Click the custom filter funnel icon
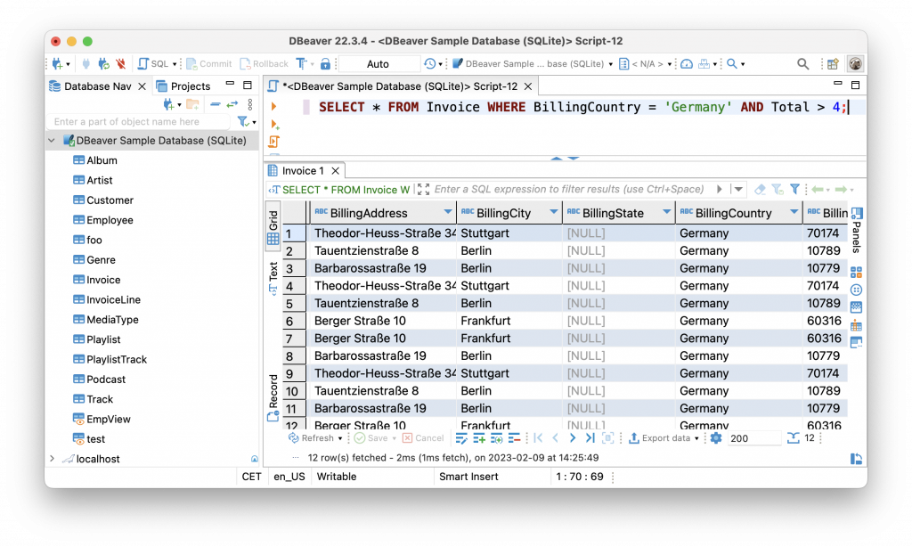Screen dimensions: 912x547 pyautogui.click(x=794, y=189)
